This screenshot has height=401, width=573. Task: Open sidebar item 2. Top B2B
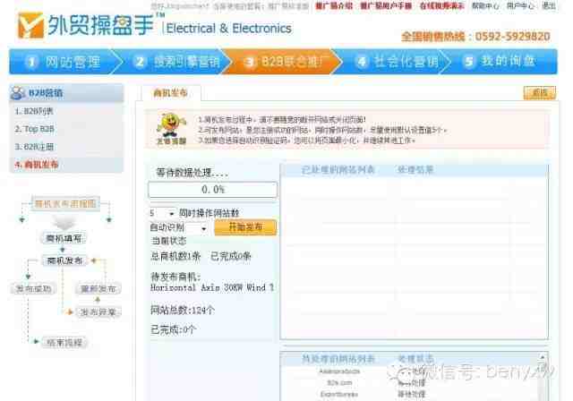[34, 129]
